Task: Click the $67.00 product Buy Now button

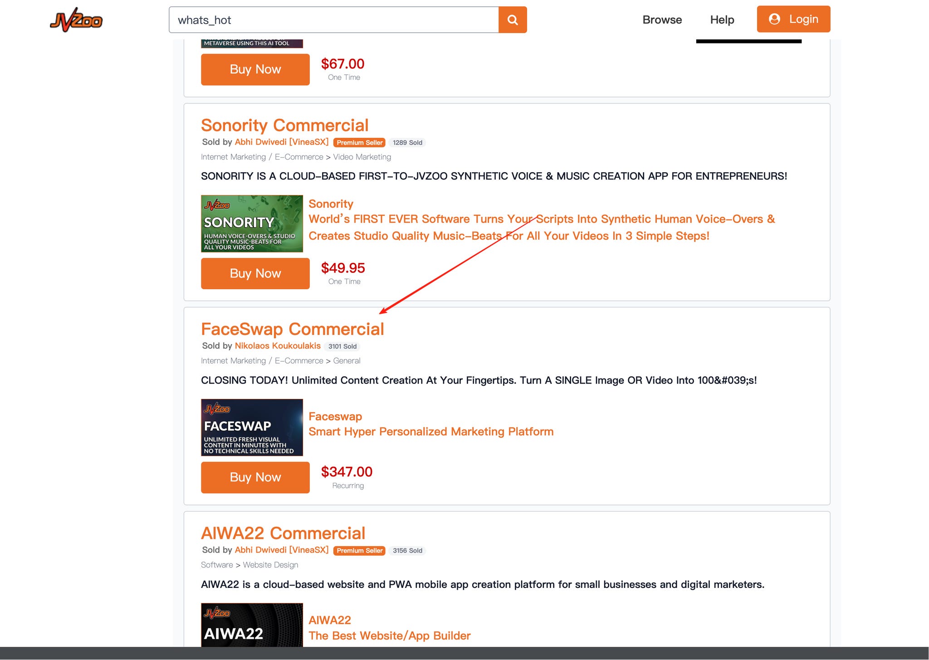Action: tap(255, 69)
